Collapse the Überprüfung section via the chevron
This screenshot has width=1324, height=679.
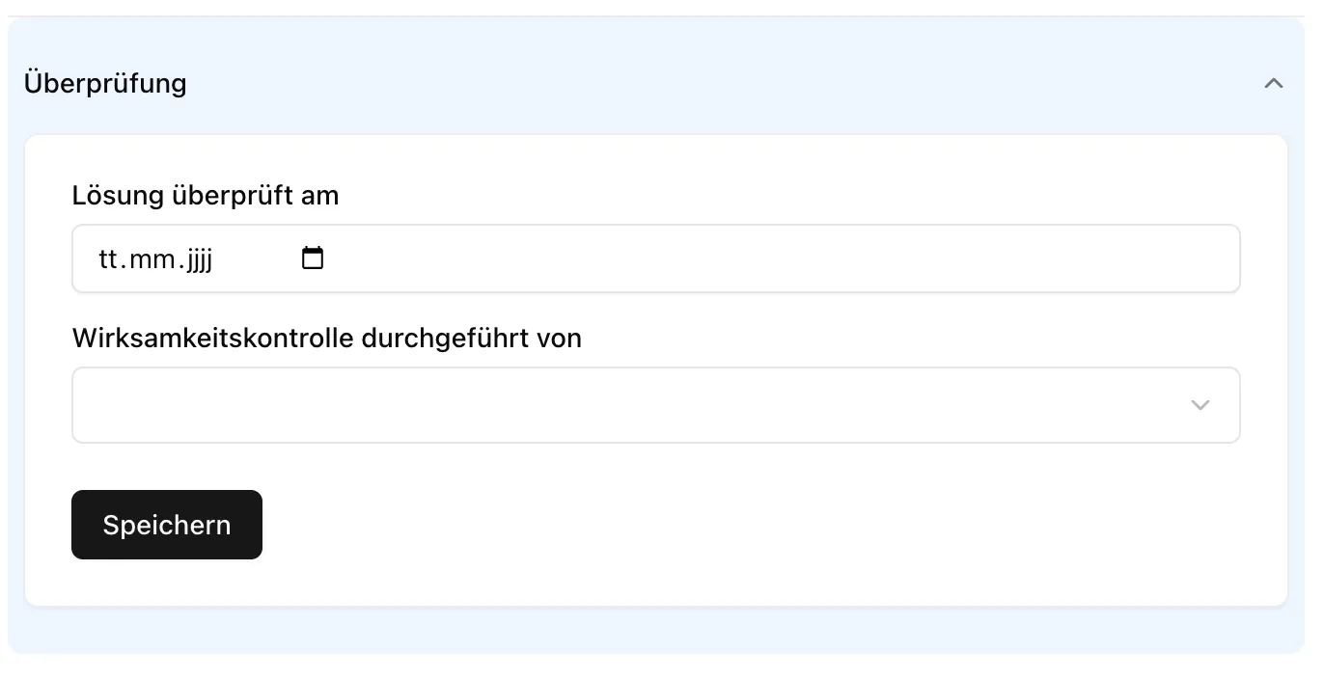pos(1273,83)
